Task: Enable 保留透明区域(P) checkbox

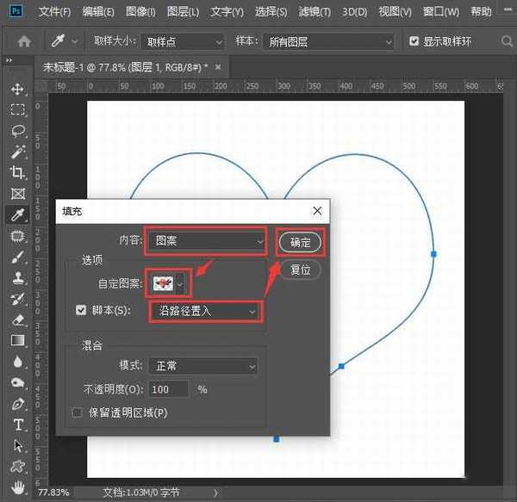Action: tap(79, 412)
